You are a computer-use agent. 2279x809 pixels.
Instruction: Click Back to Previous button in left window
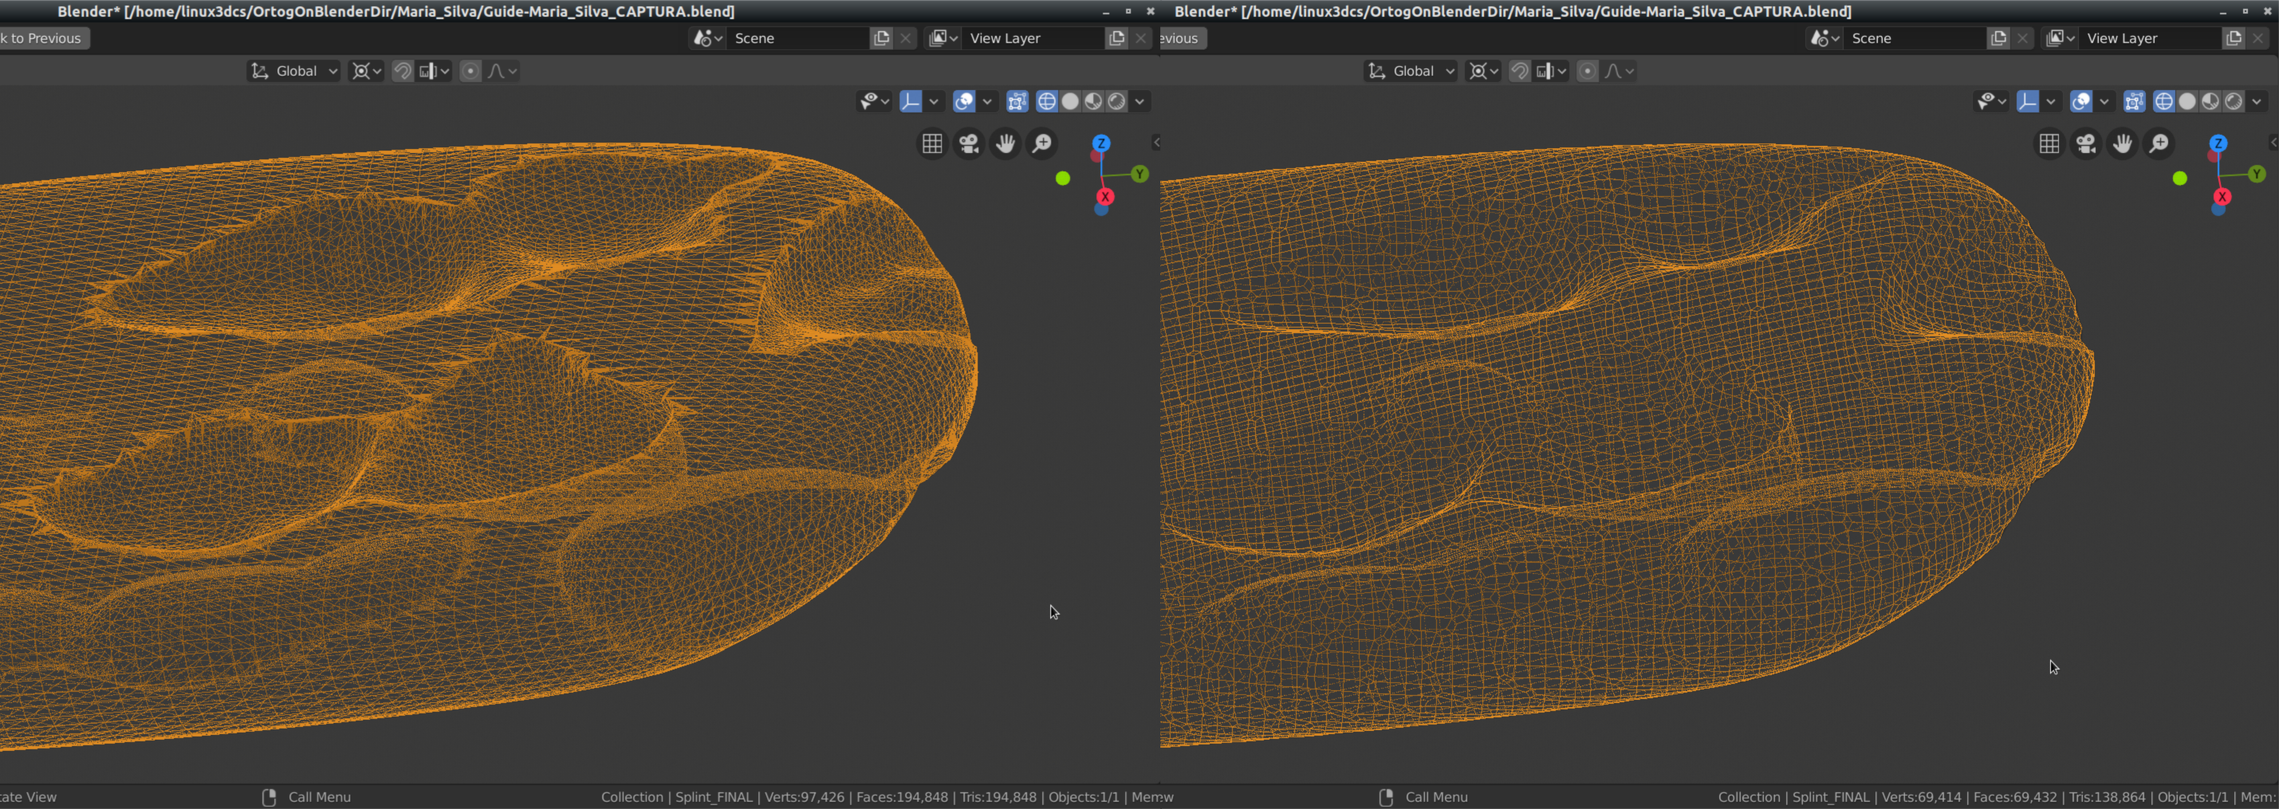[44, 38]
